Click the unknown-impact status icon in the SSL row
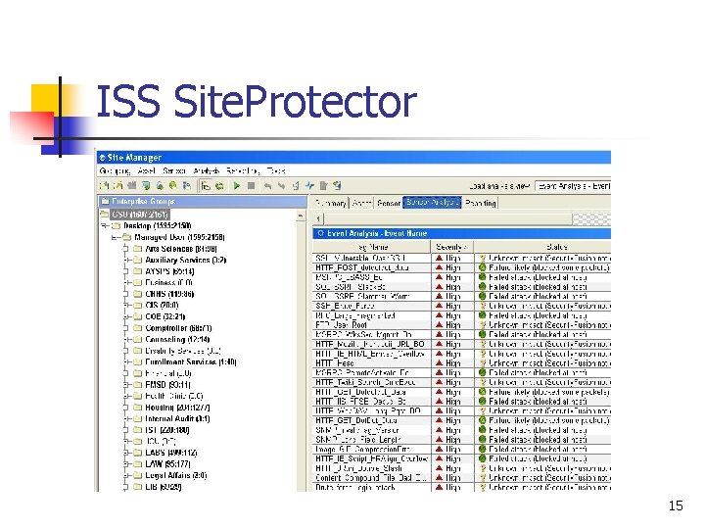 483,259
